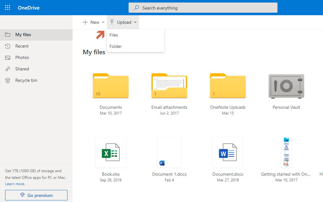Viewport: 323px width, 202px height.
Task: Click the My files folder icon in sidebar
Action: tap(8, 35)
